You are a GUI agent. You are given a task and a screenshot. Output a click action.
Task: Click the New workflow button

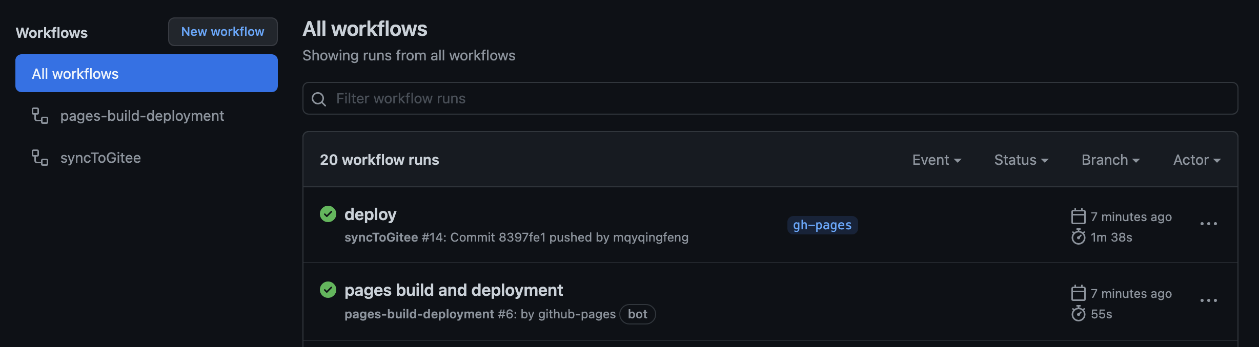pyautogui.click(x=223, y=32)
